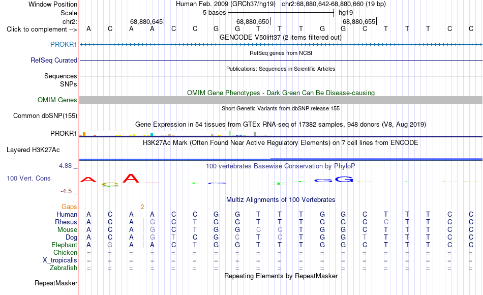Click the 68,880,650 position marker
Screen dimensions: 483x295
253,21
